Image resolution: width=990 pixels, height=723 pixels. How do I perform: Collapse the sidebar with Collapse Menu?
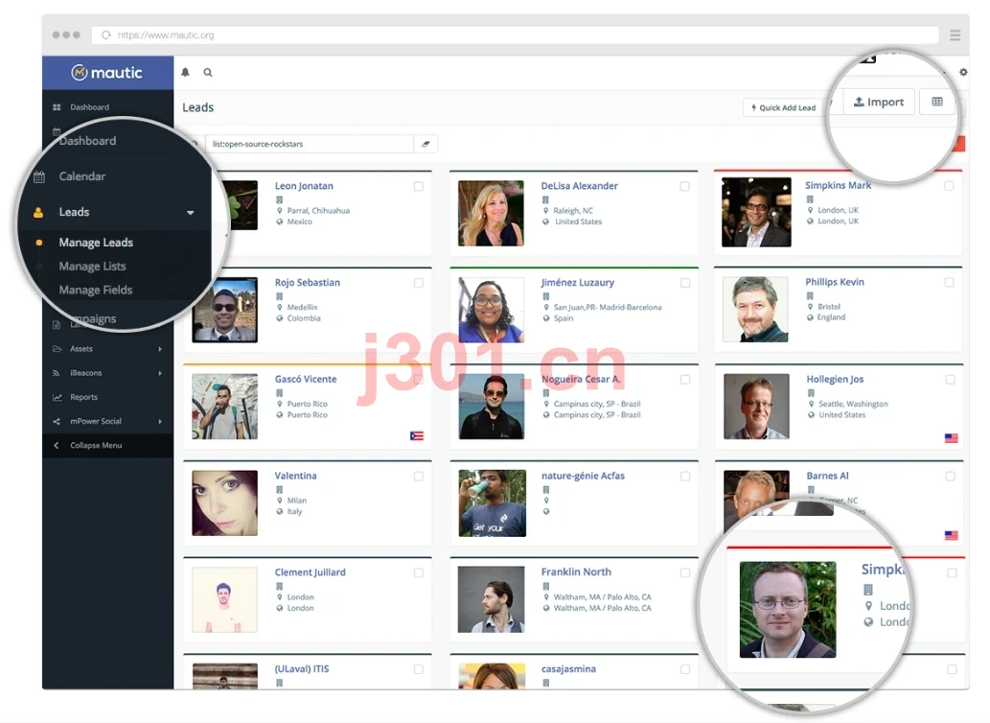pyautogui.click(x=108, y=445)
